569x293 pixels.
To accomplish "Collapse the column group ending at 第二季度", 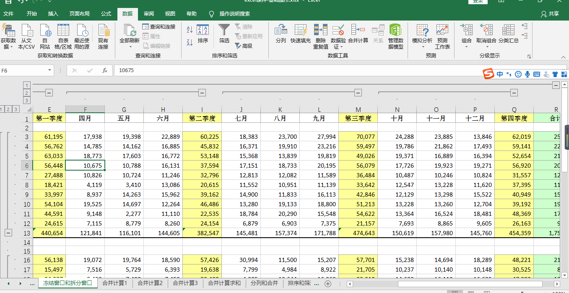I will (202, 93).
